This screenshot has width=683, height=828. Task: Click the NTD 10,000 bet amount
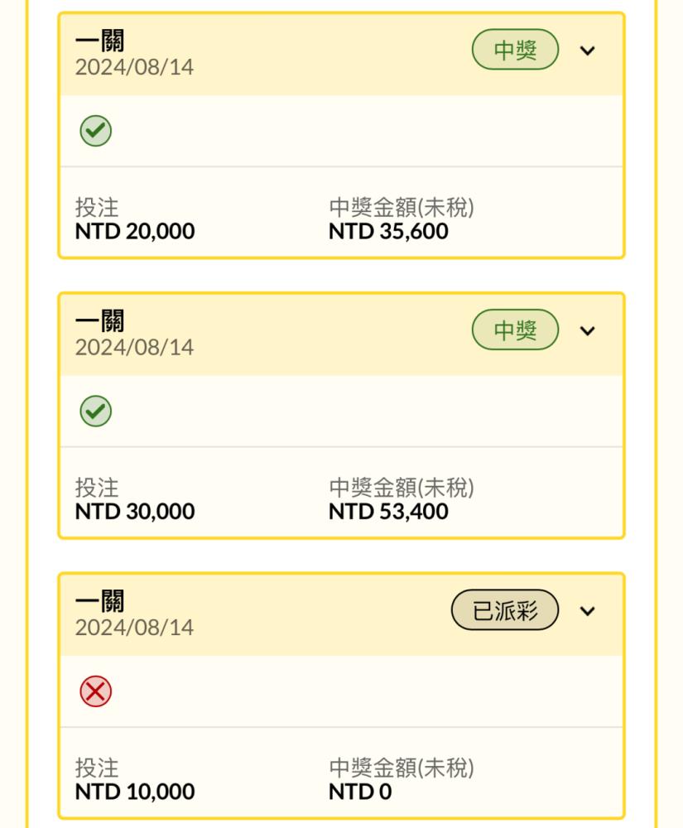click(x=135, y=792)
